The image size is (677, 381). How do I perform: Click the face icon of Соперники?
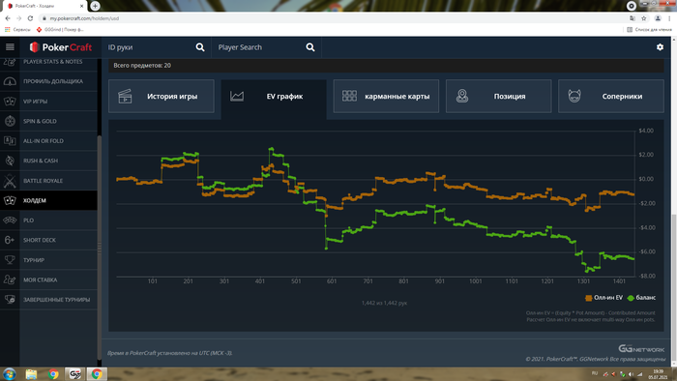pyautogui.click(x=574, y=96)
